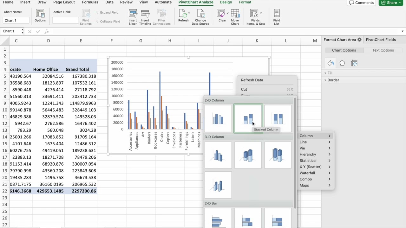Click Collapse Field button
Image resolution: width=406 pixels, height=228 pixels.
point(107,21)
